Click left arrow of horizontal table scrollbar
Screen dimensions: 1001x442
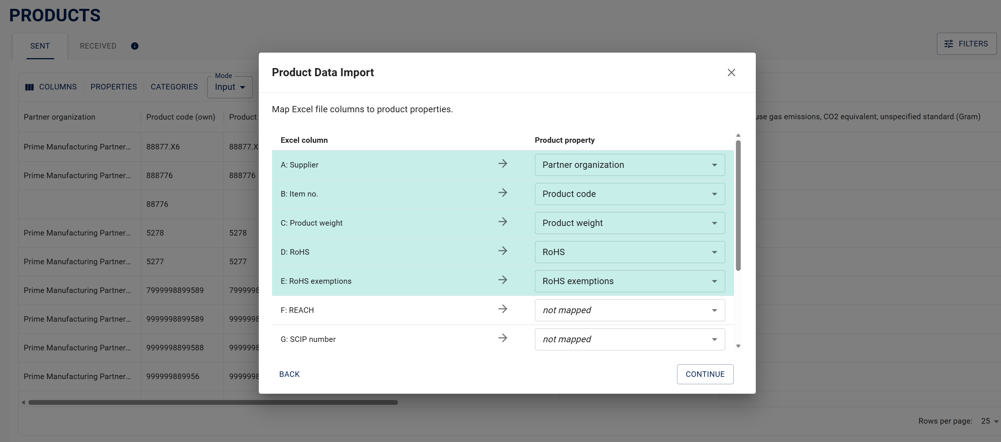(x=23, y=402)
